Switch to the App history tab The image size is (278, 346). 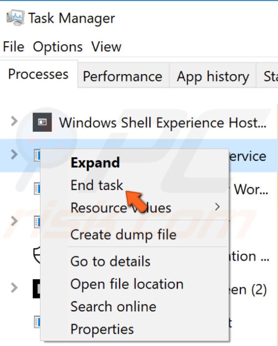point(213,76)
